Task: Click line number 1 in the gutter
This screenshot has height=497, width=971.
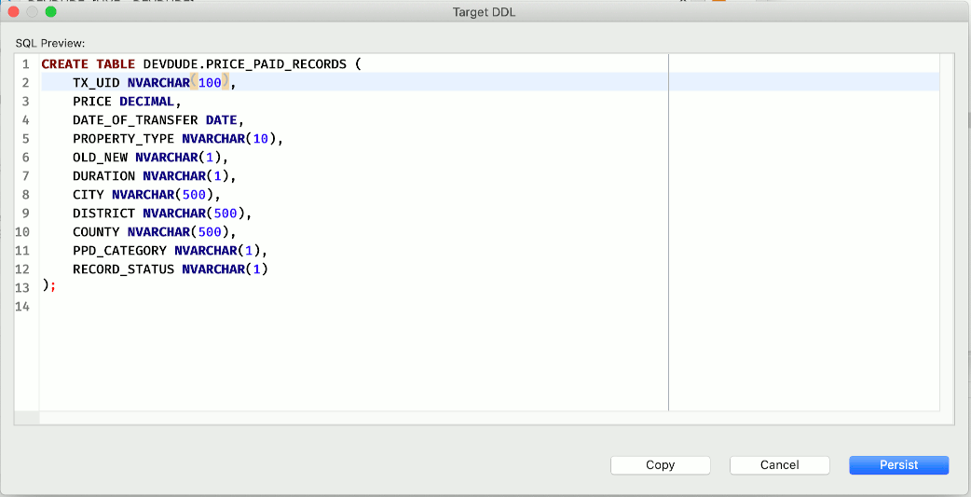Action: click(25, 64)
